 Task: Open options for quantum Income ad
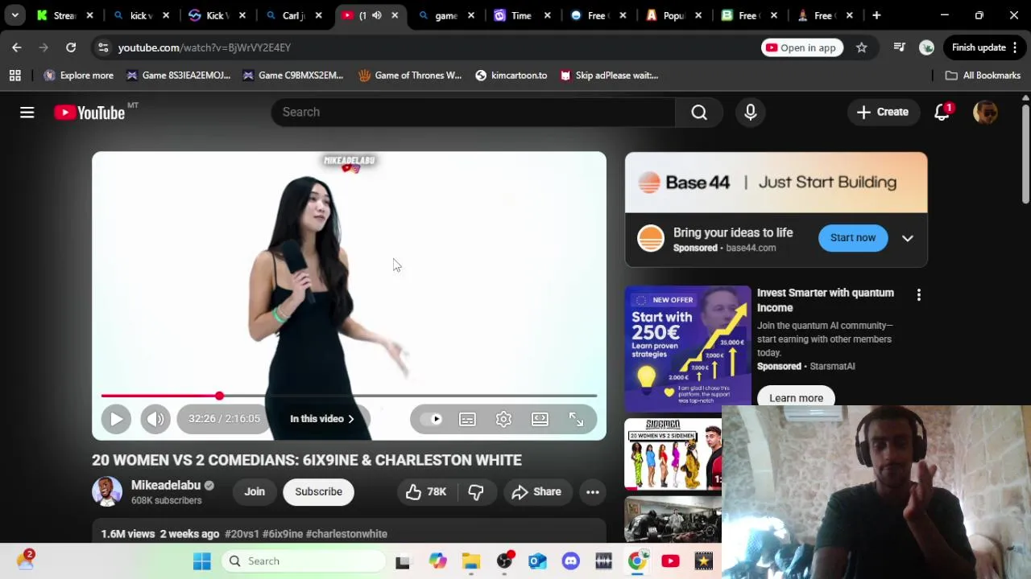tap(918, 296)
